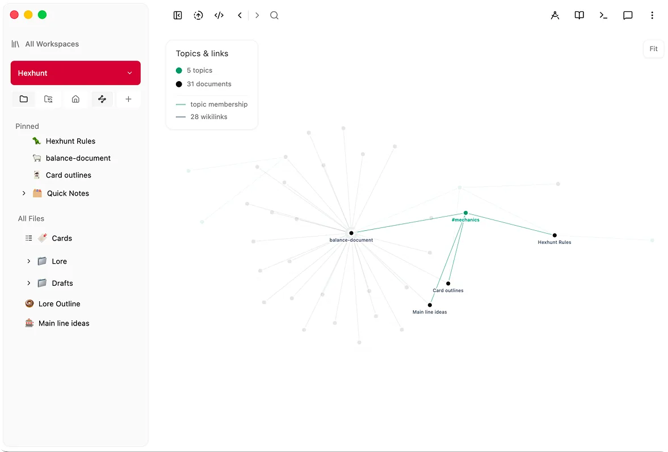Open the Quick Notes folder
The image size is (668, 452).
pyautogui.click(x=68, y=193)
